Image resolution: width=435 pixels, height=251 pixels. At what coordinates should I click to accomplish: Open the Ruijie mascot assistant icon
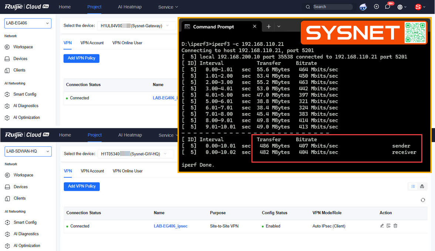click(363, 7)
